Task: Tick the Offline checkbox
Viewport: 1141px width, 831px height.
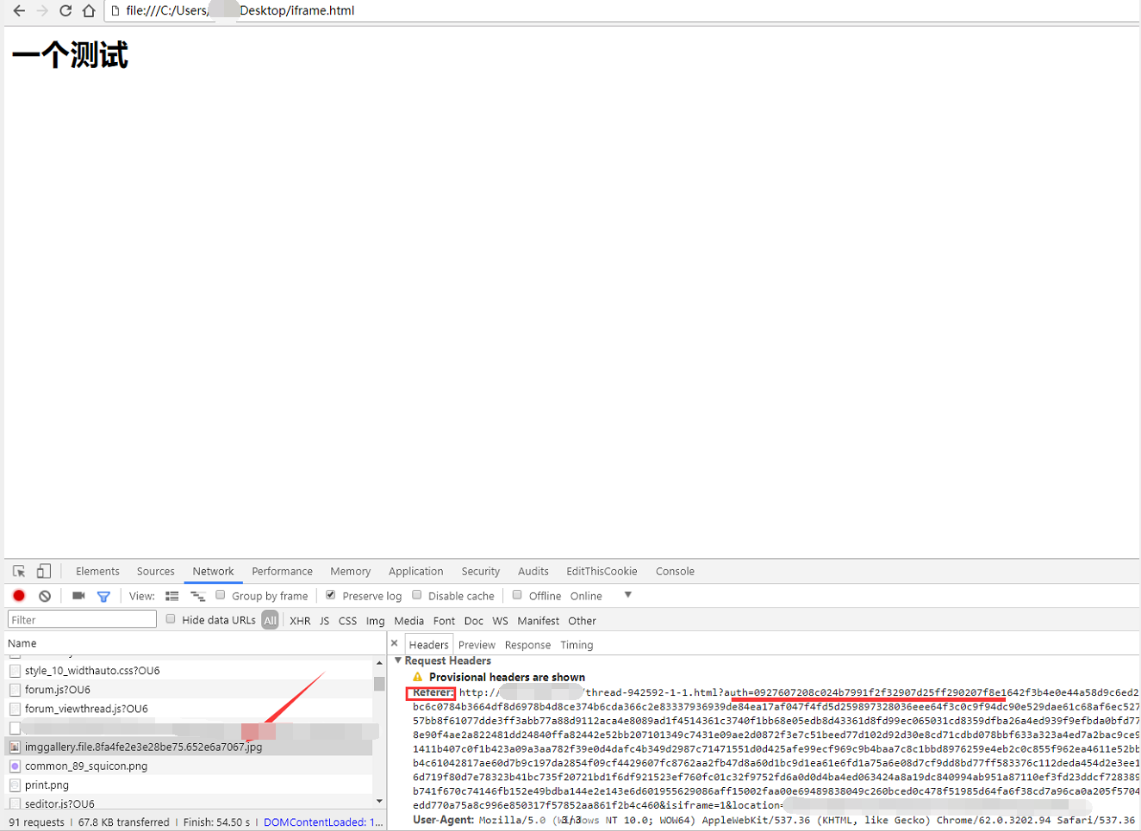Action: click(517, 595)
